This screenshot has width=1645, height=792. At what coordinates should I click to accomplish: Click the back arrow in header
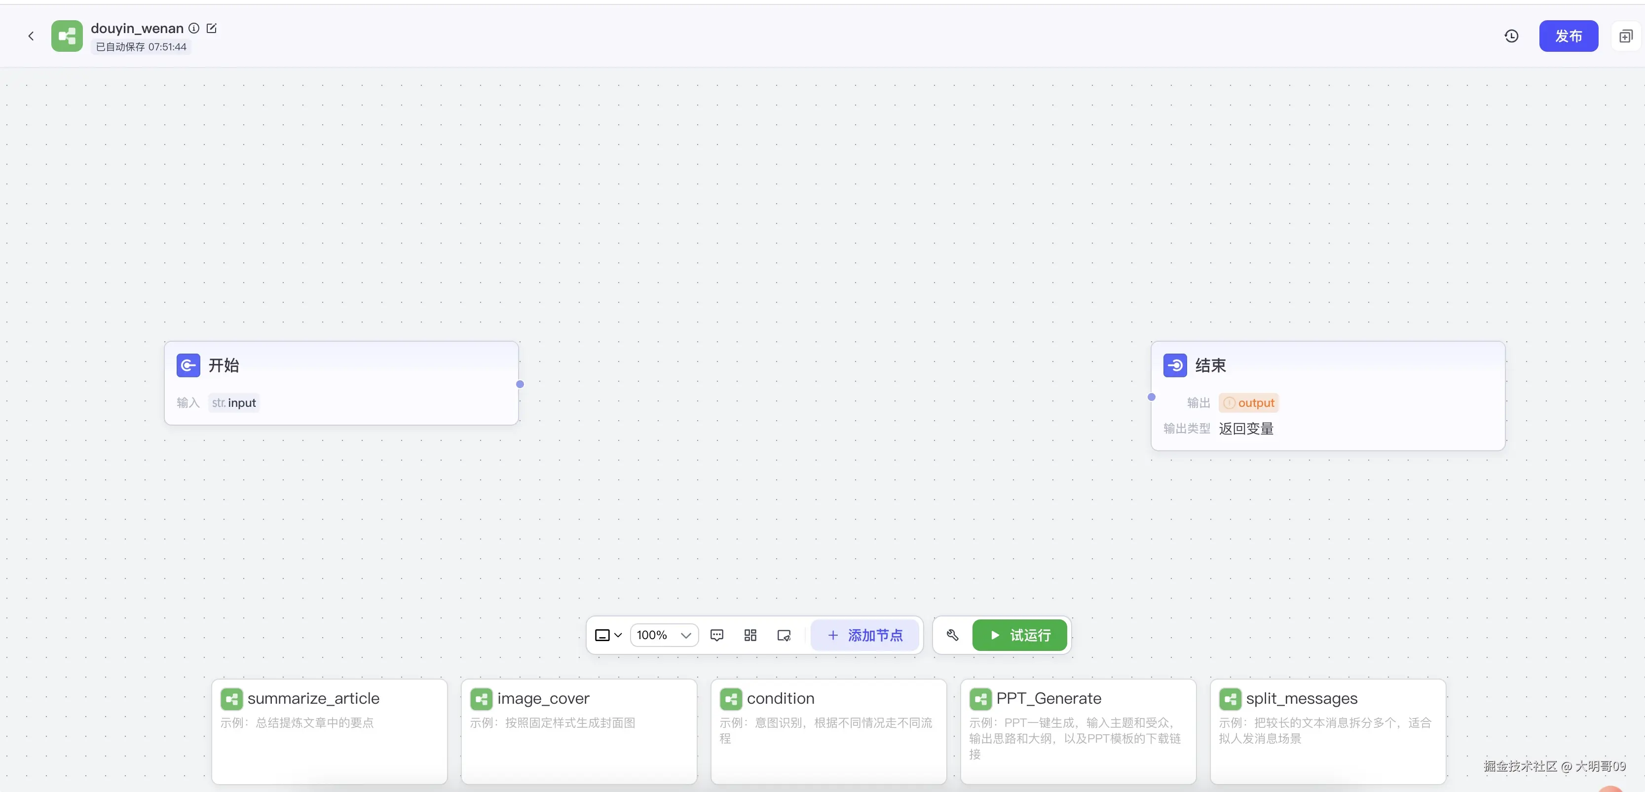pyautogui.click(x=31, y=36)
